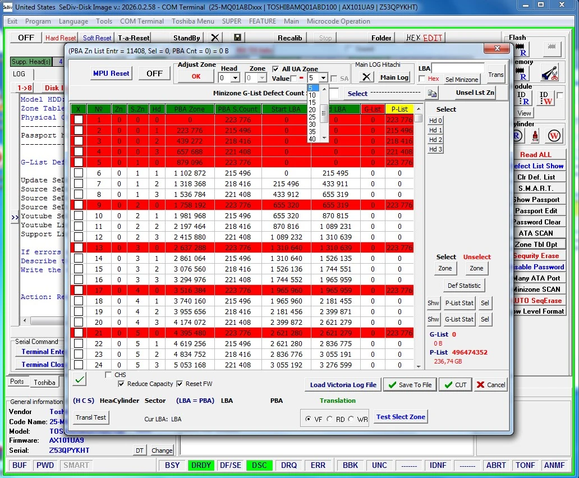Click table scrollbar down arrow
Screen dimensions: 579x478
[x=419, y=366]
